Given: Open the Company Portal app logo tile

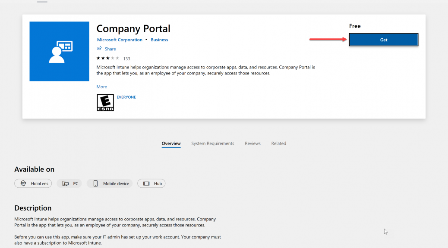Looking at the screenshot, I should [60, 51].
